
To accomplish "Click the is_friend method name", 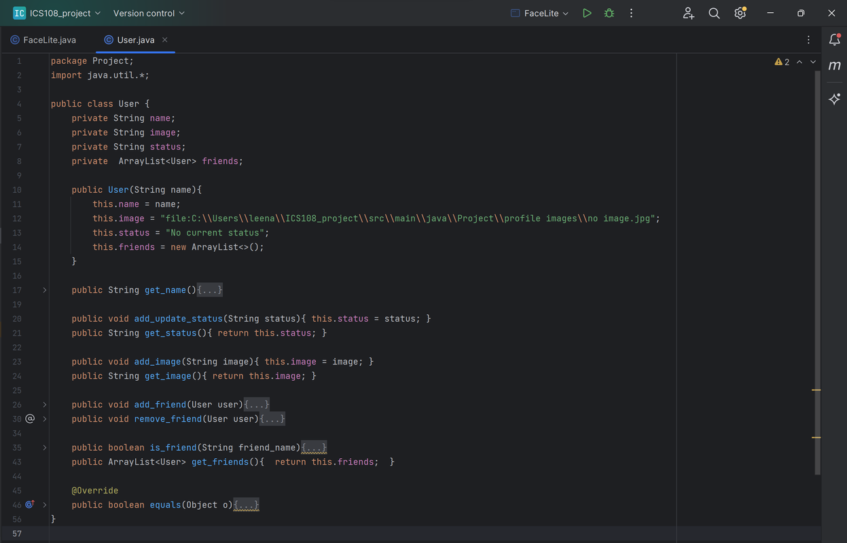I will [173, 447].
